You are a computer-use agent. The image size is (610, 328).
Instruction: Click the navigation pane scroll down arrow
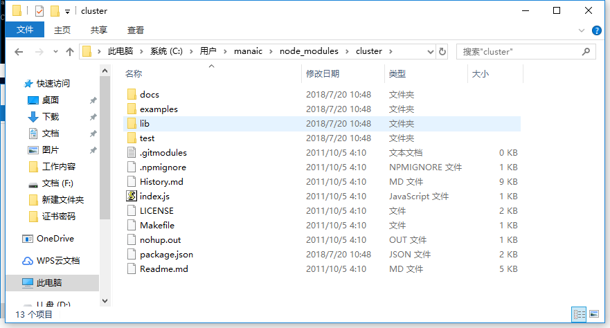pos(105,301)
